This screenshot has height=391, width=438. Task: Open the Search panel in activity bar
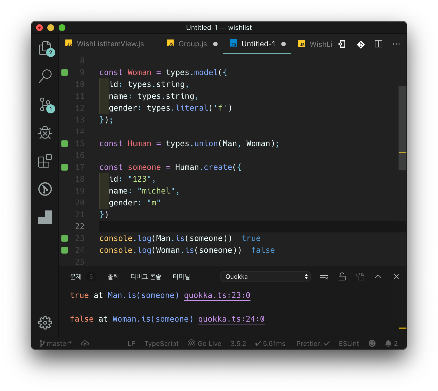(45, 76)
